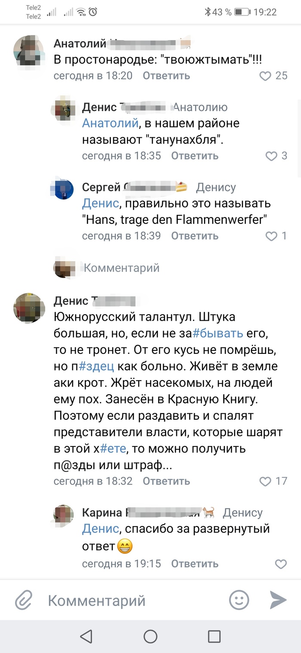Like Sergey's Flammenwerfer reply
This screenshot has height=653, width=301.
point(271,236)
